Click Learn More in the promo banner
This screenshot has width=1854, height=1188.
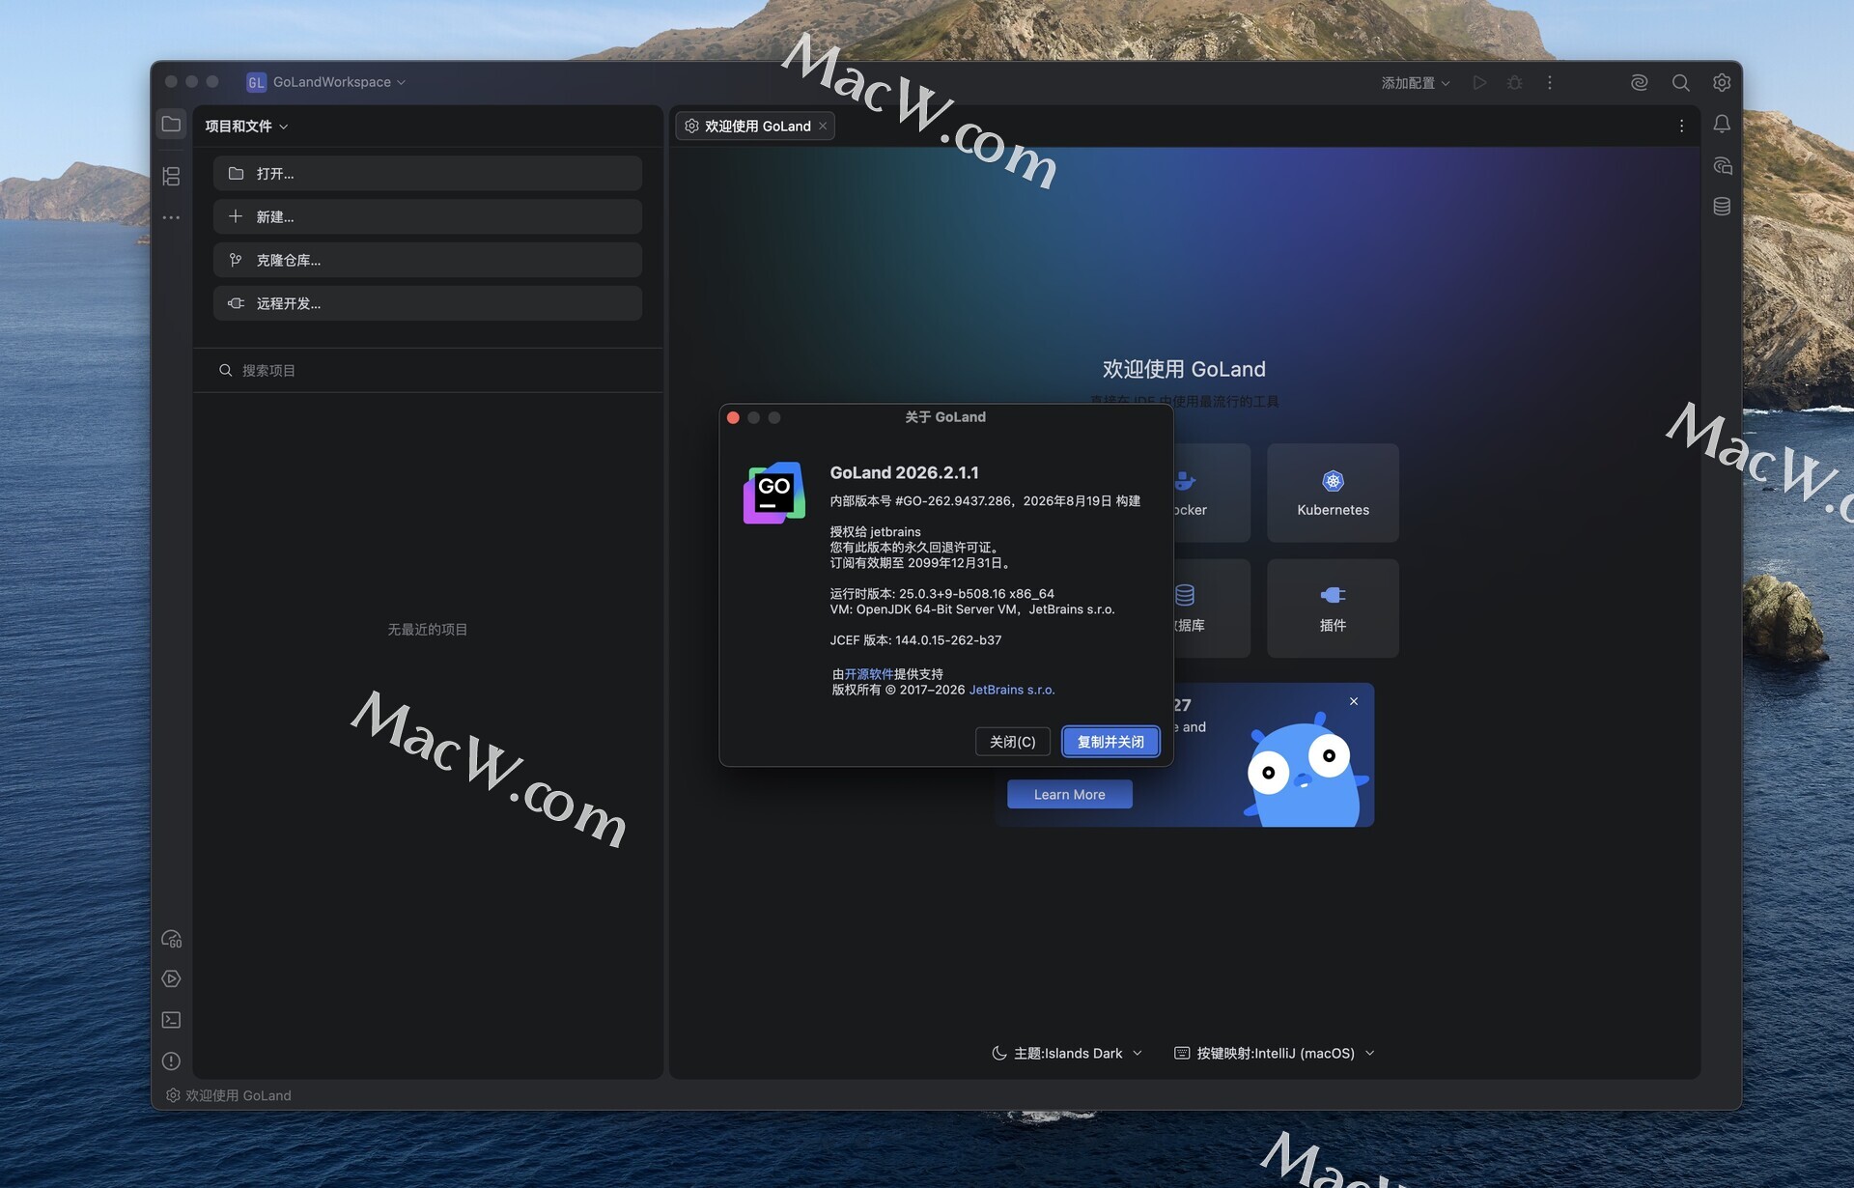pos(1069,795)
